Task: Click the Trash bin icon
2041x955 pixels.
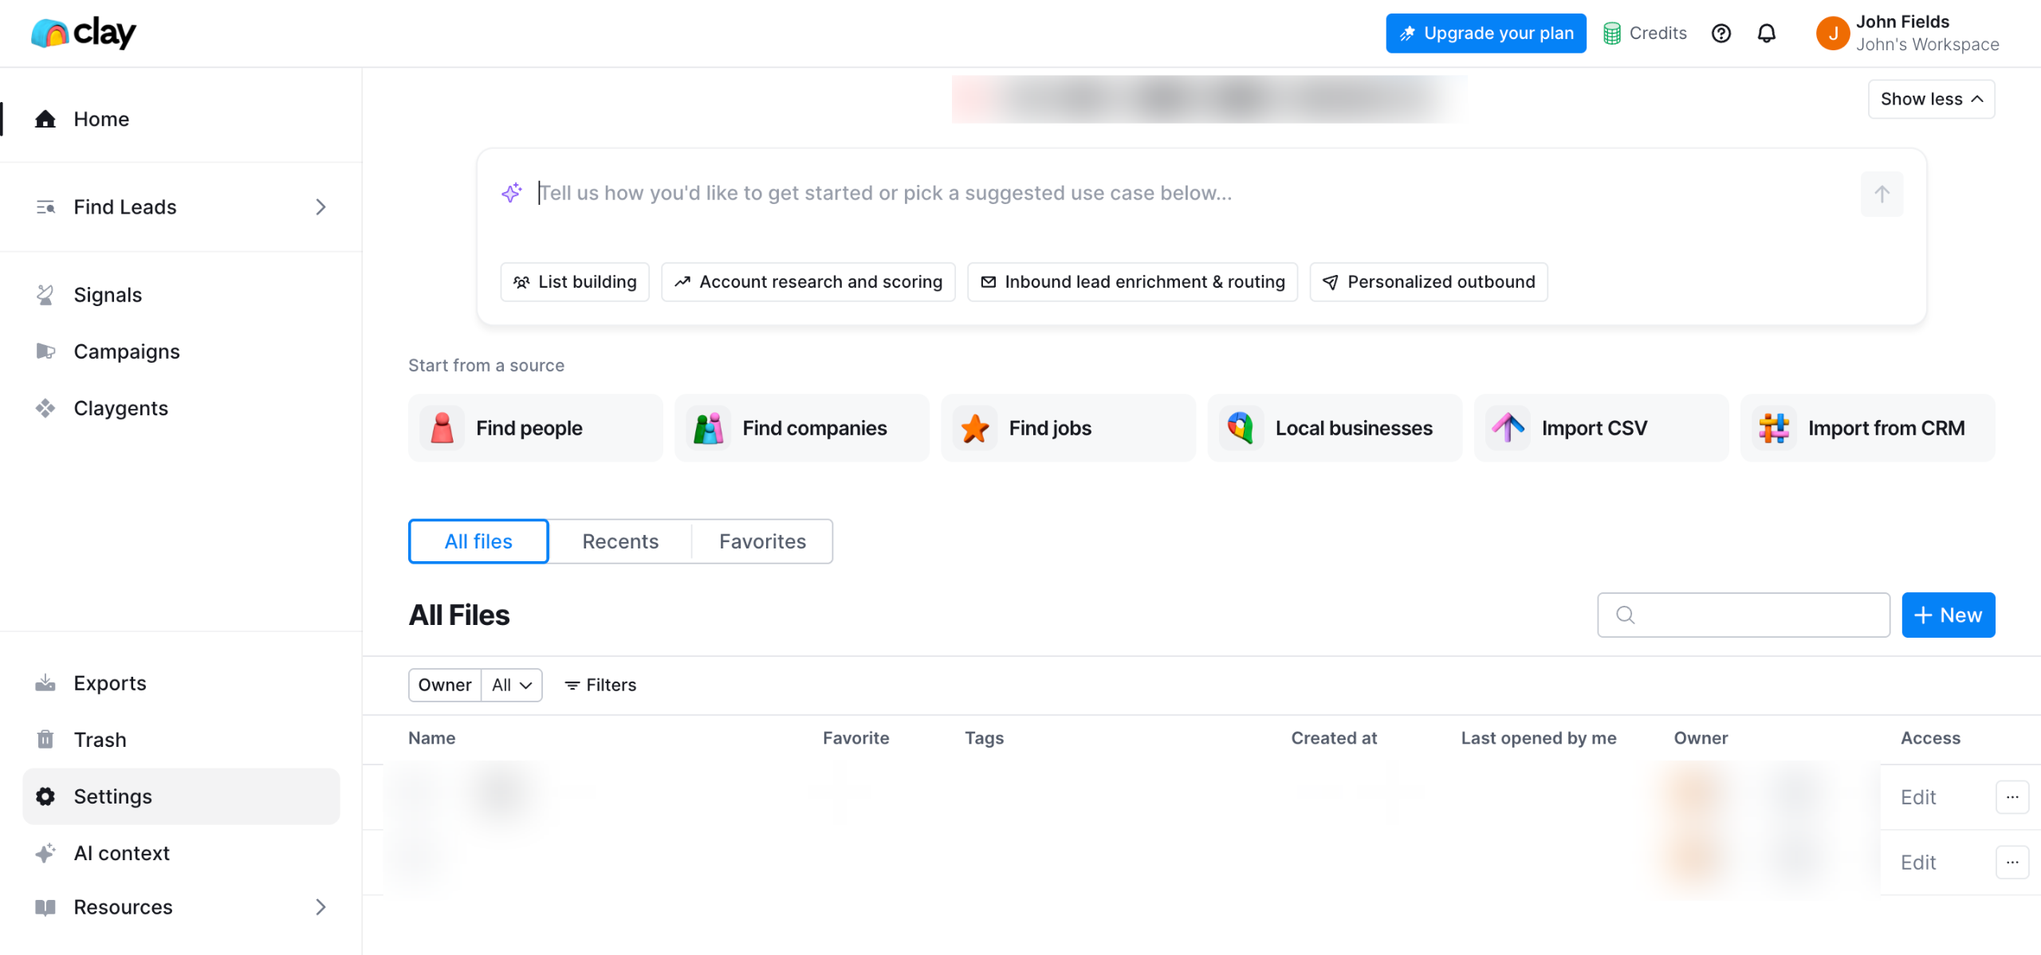Action: [x=45, y=740]
